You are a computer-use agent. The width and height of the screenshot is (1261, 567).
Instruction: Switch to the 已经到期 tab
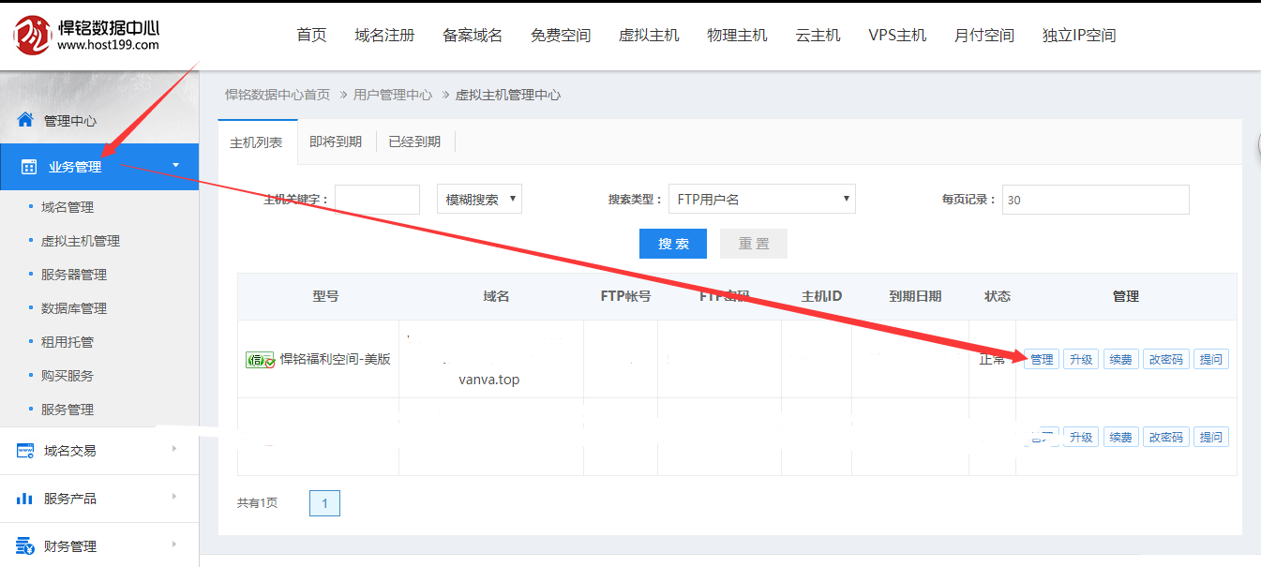(414, 142)
